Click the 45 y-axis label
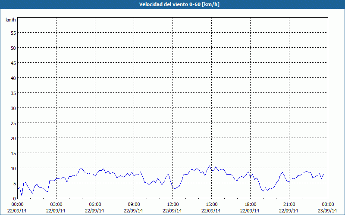This screenshot has height=215, width=345. click(13, 63)
